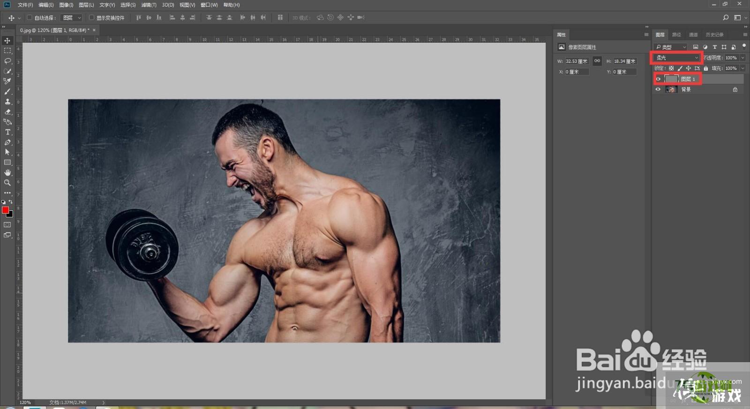Click the workspace switcher icon near search
Image resolution: width=750 pixels, height=409 pixels.
pyautogui.click(x=737, y=17)
